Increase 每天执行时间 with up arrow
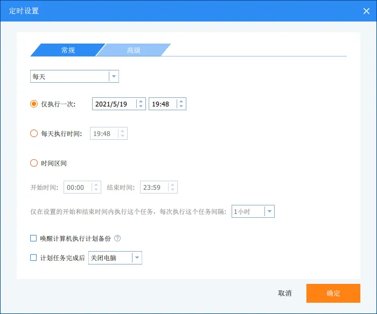This screenshot has height=314, width=377. (123, 131)
